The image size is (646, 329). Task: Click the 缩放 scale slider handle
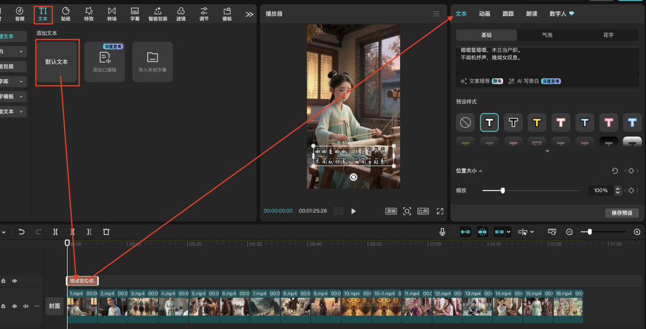502,190
